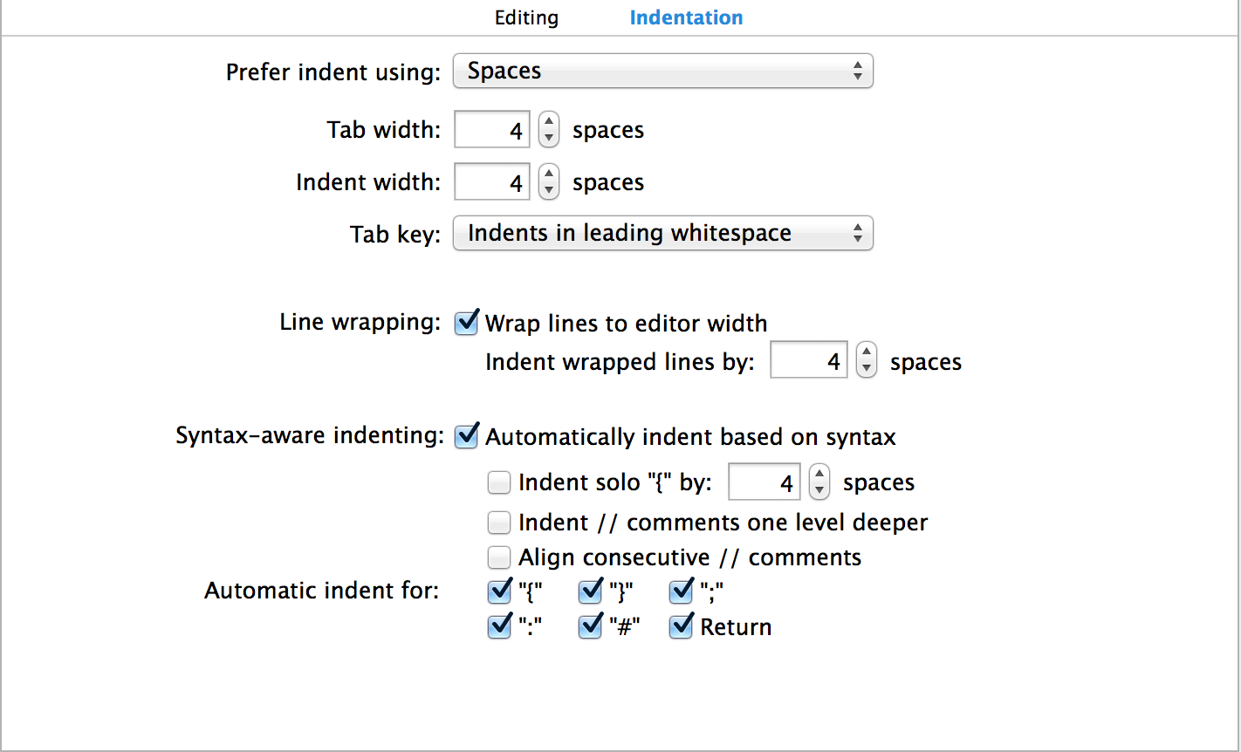The width and height of the screenshot is (1241, 752).
Task: Toggle automatic indent for Return
Action: click(x=681, y=627)
